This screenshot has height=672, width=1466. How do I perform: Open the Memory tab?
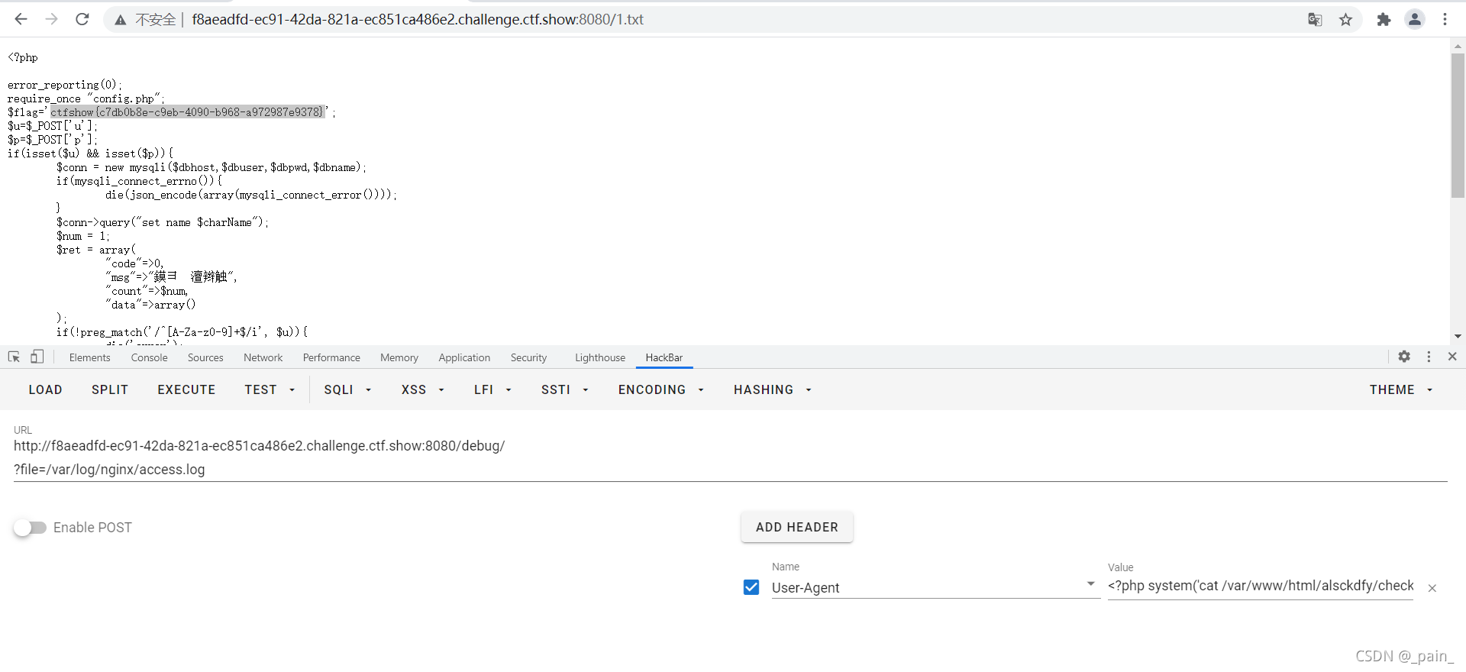[399, 357]
